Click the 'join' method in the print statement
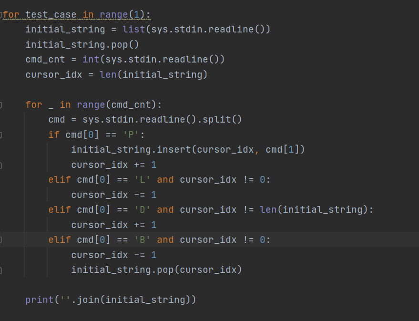The height and width of the screenshot is (321, 419). (88, 300)
